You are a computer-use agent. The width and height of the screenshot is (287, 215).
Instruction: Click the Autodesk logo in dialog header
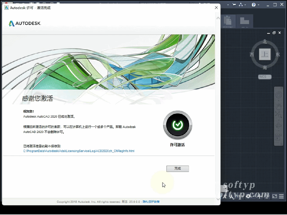[x=25, y=23]
